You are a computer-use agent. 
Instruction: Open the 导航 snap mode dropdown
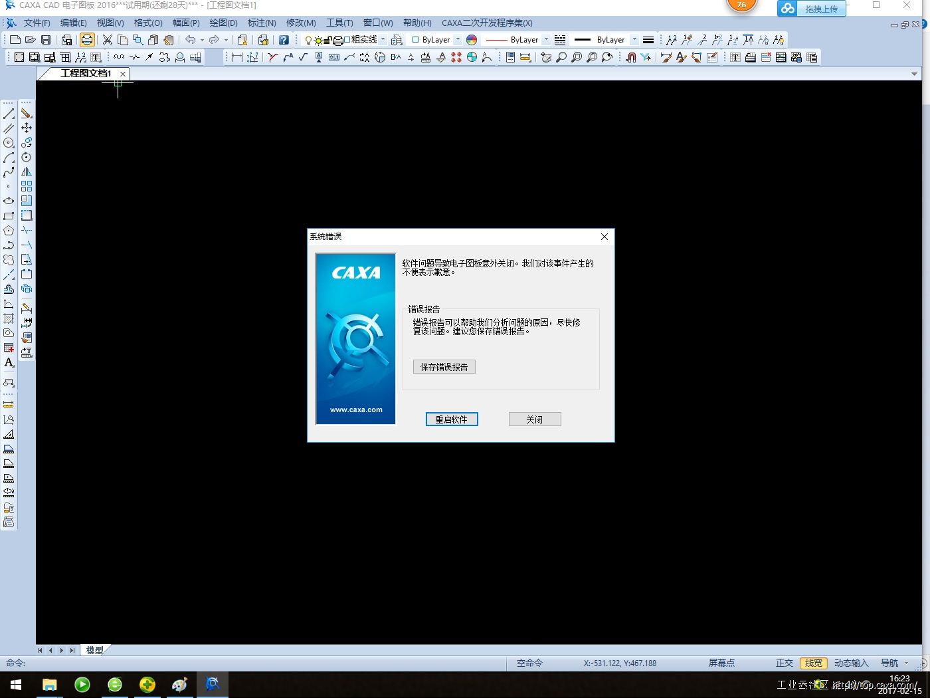906,663
